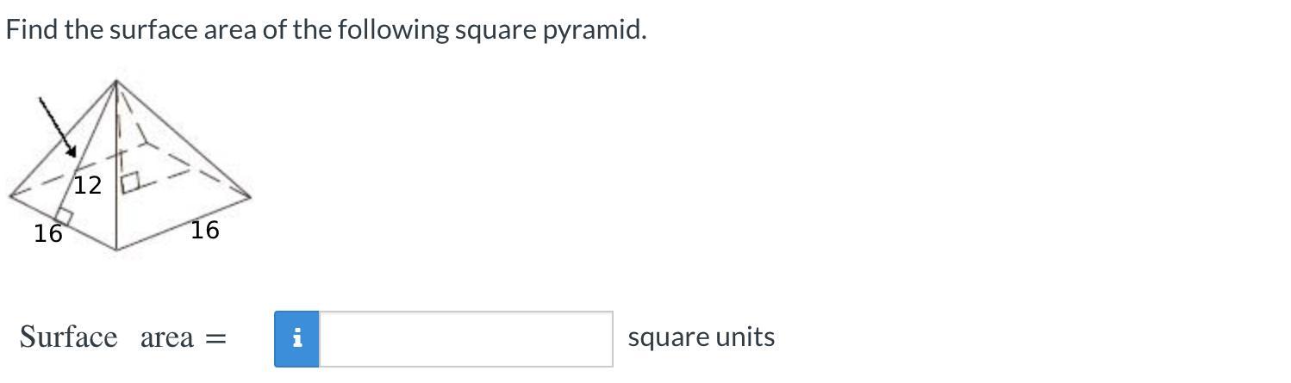Click the left base edge label 16
1291x383 pixels.
pos(48,233)
